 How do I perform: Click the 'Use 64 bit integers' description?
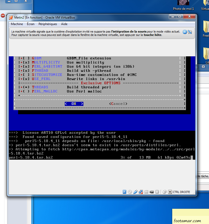100,66
